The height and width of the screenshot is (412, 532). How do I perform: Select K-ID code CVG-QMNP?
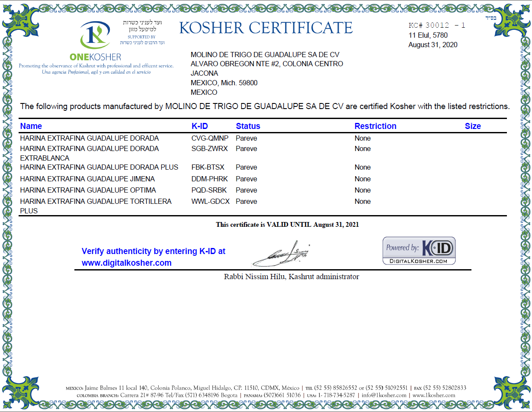tap(210, 138)
